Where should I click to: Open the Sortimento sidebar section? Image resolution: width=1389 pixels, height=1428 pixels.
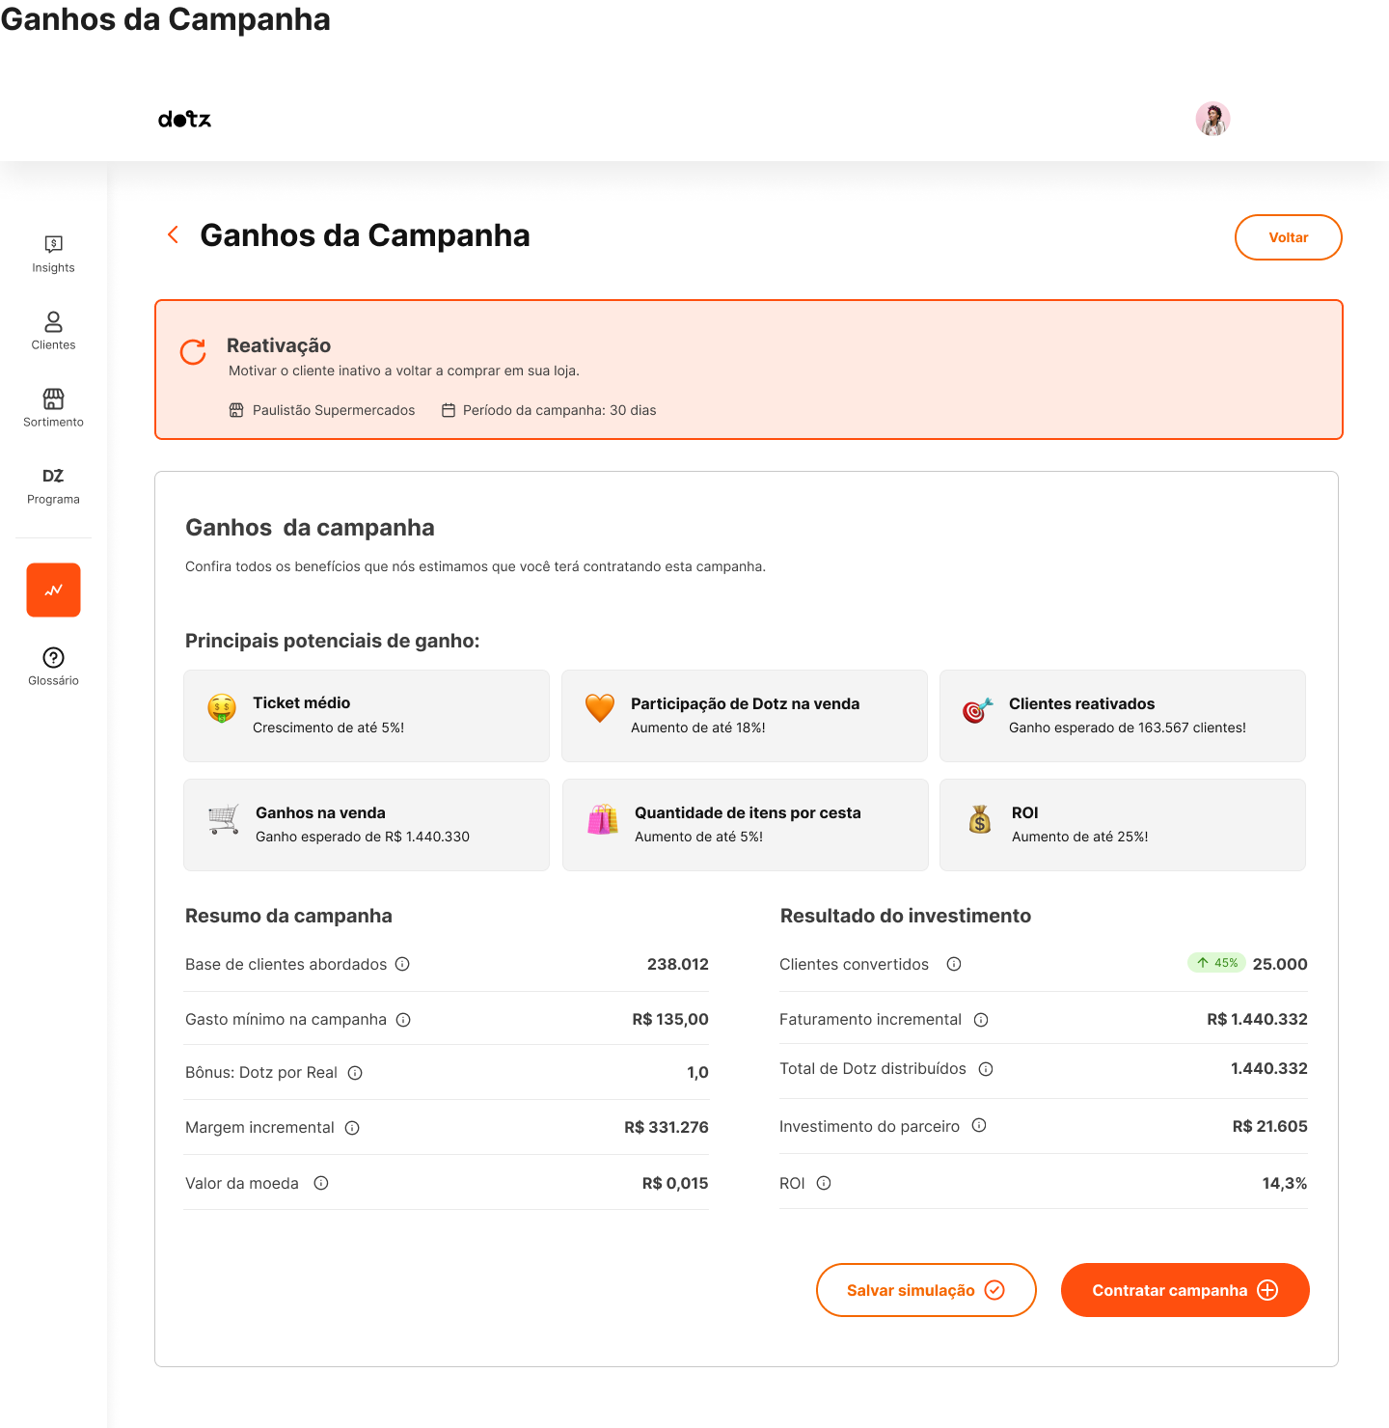53,408
